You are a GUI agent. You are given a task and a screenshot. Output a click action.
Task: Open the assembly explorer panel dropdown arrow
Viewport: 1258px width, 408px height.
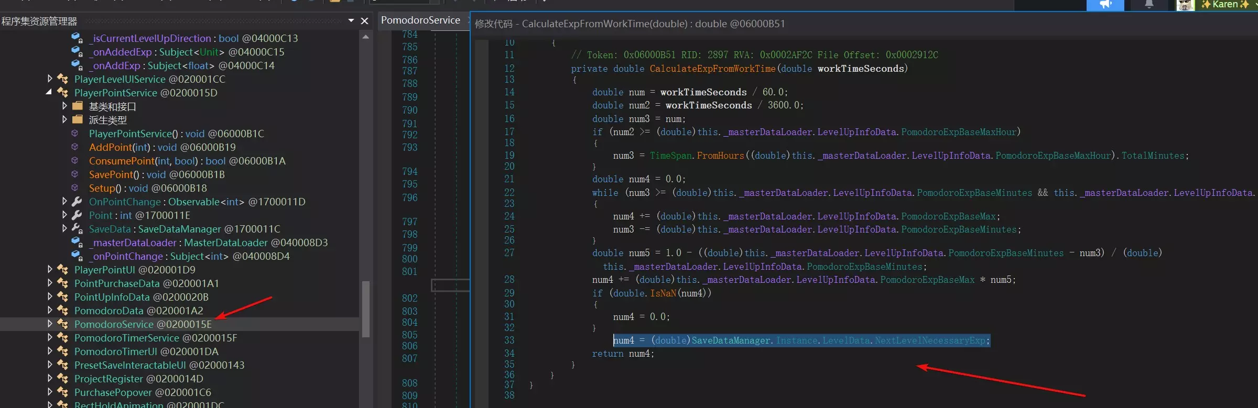(351, 21)
